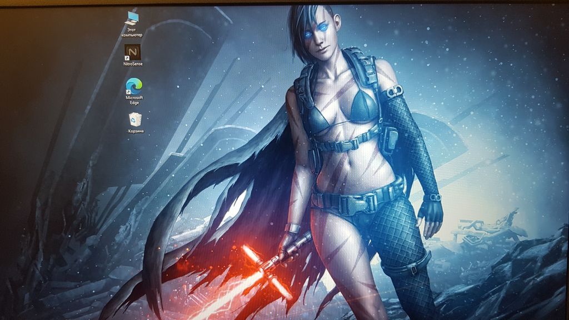Select the Корзина recycle bin icon
This screenshot has height=320, width=569.
(135, 120)
